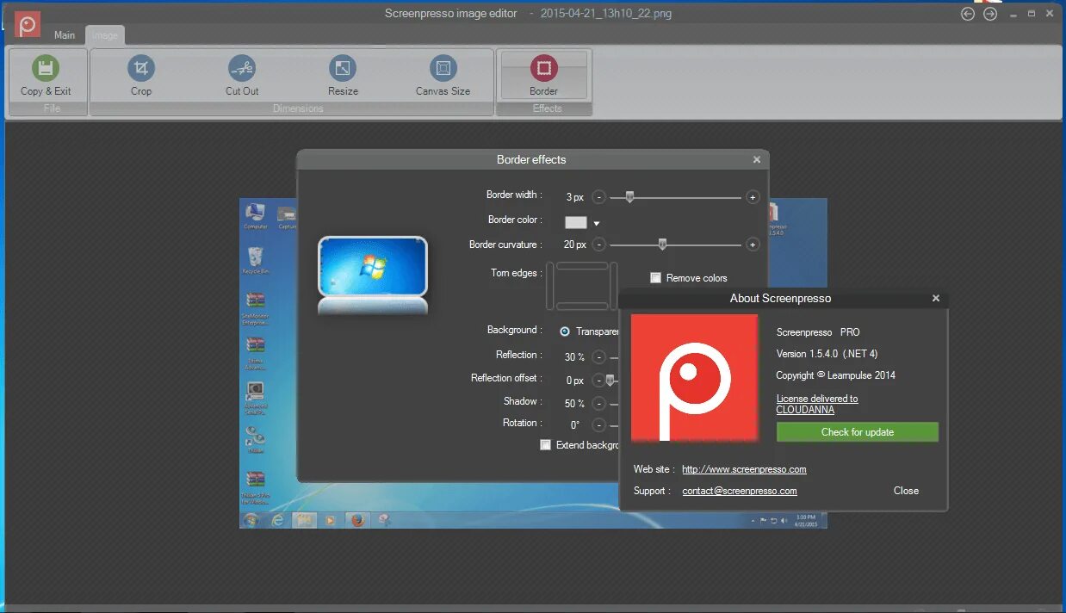Click the Screenpresso logo in the title bar

pos(28,23)
